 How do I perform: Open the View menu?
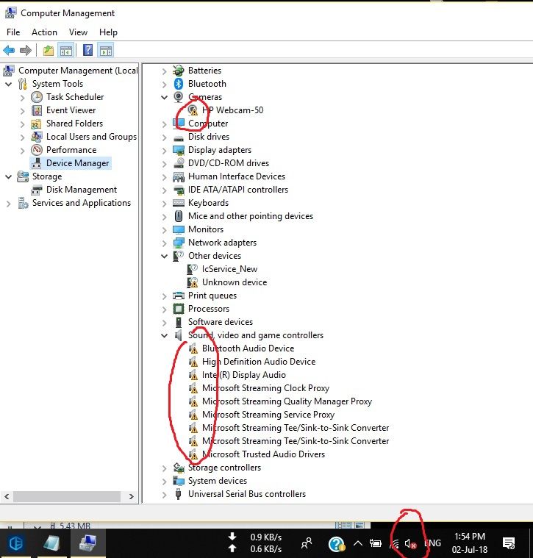[x=78, y=32]
